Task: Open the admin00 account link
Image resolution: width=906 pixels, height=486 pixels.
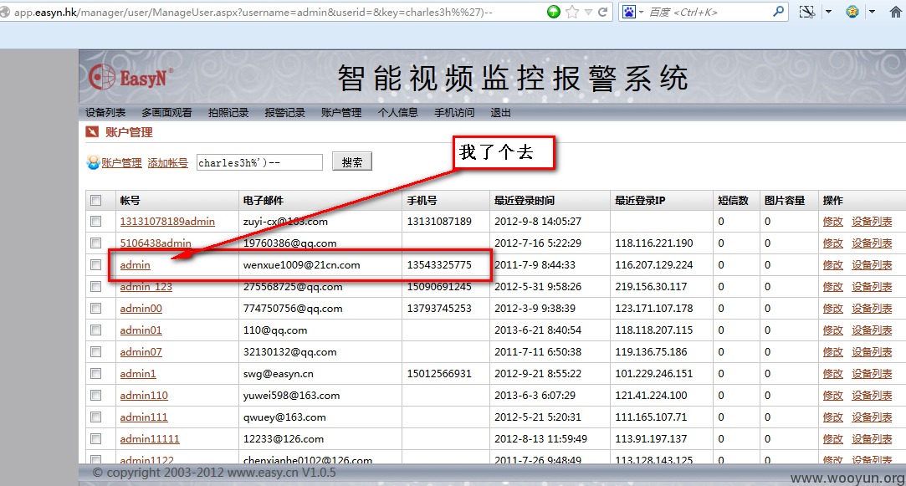Action: pyautogui.click(x=141, y=309)
